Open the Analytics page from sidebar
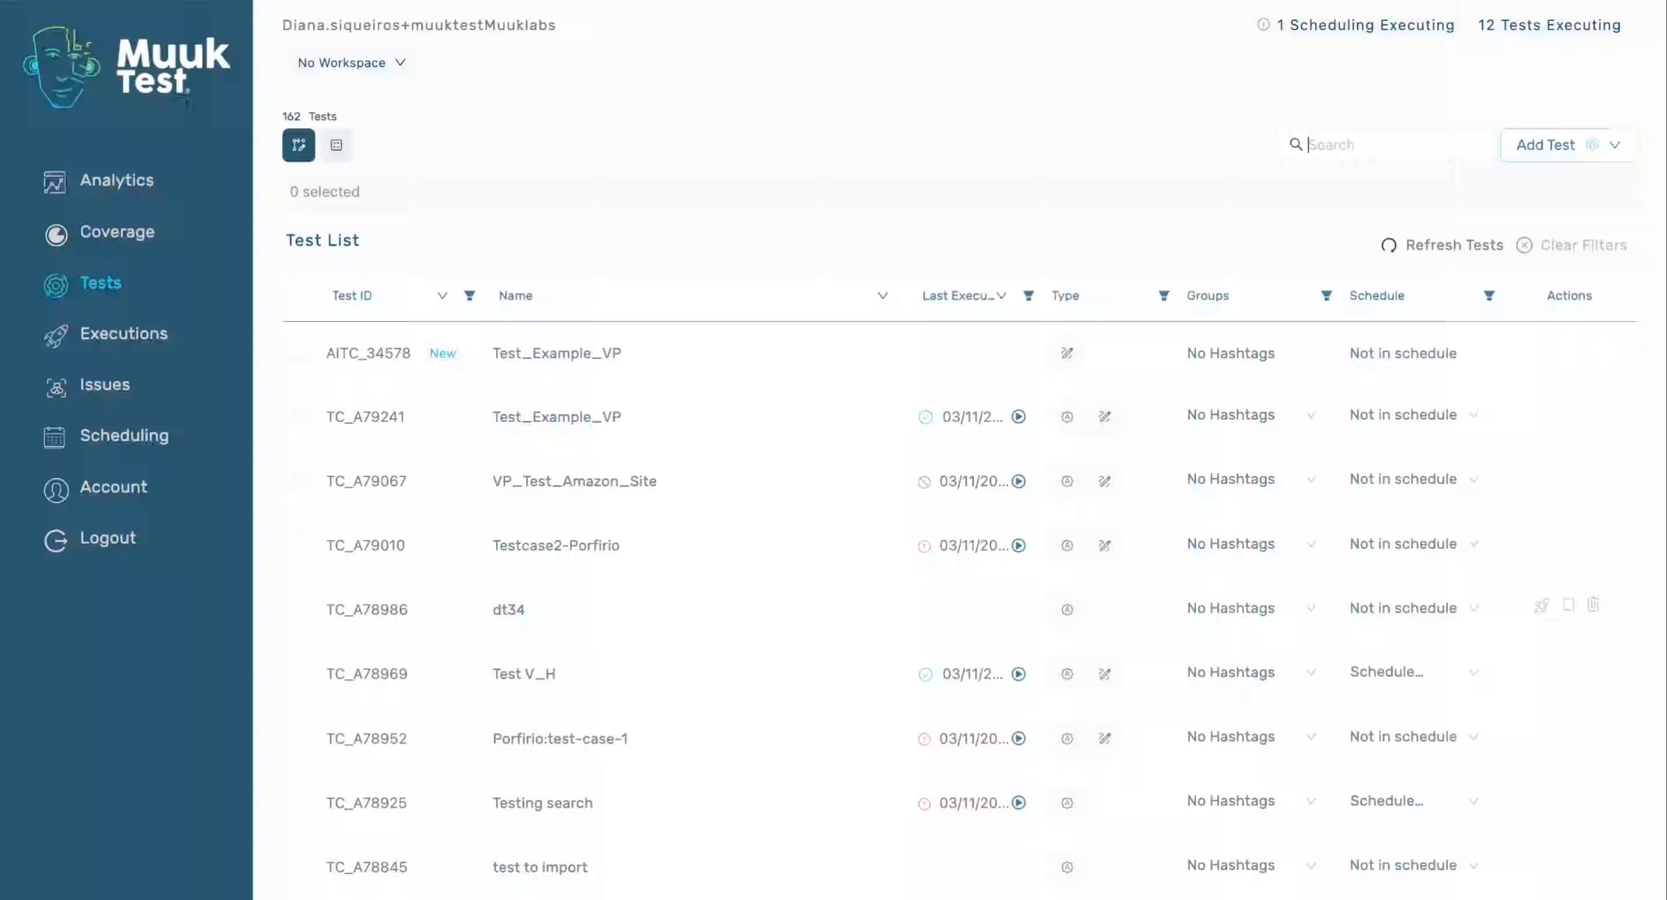Image resolution: width=1667 pixels, height=900 pixels. tap(98, 181)
